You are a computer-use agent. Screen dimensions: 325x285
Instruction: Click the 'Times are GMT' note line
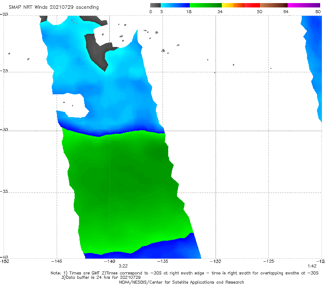(184, 273)
